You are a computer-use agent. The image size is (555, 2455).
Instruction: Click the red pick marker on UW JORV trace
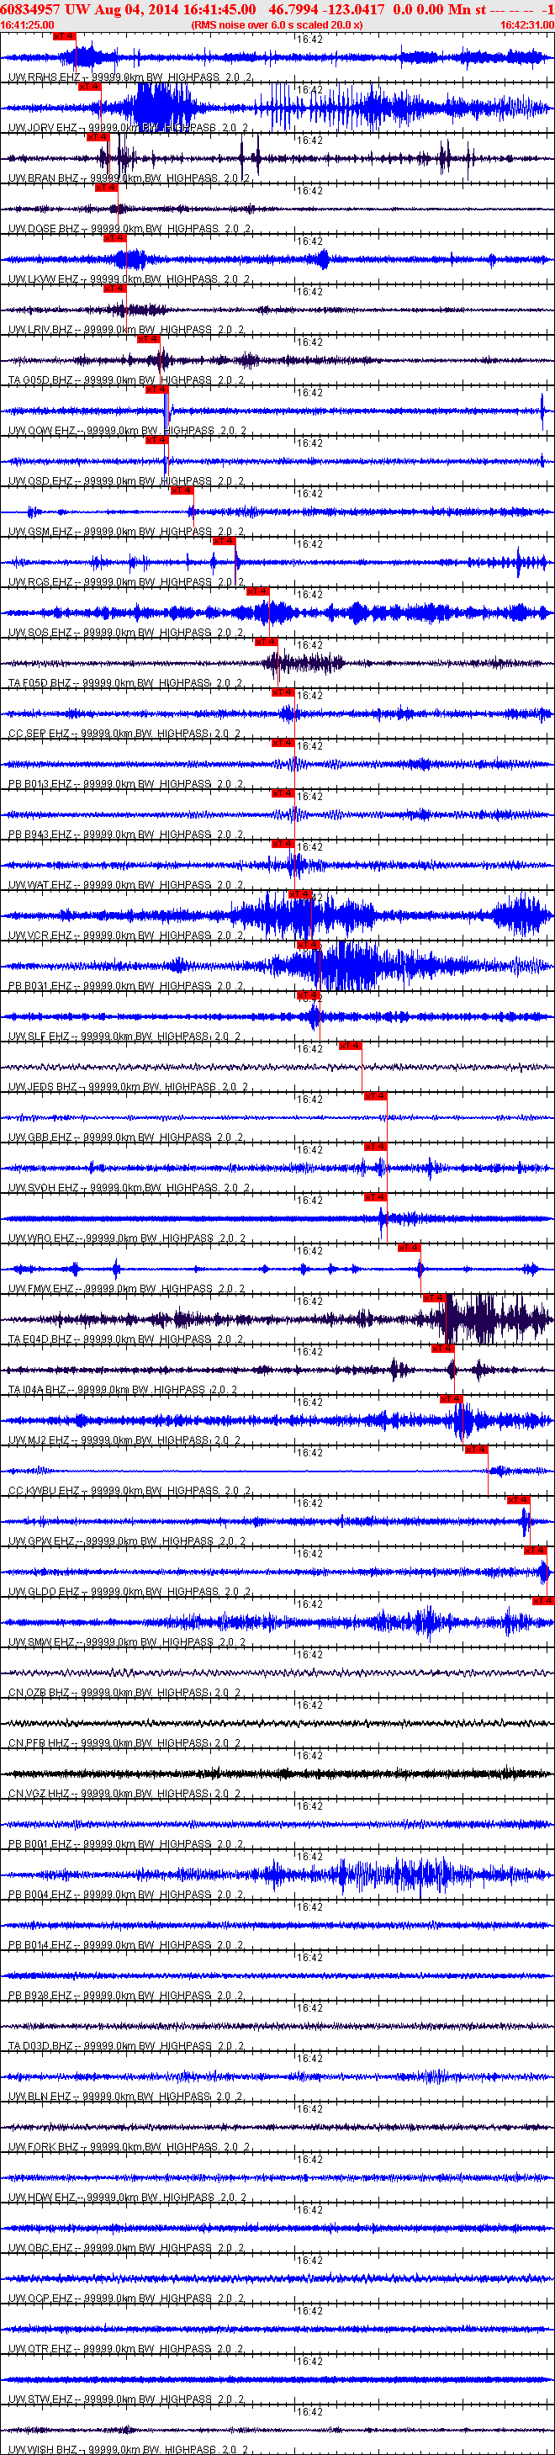pos(89,87)
